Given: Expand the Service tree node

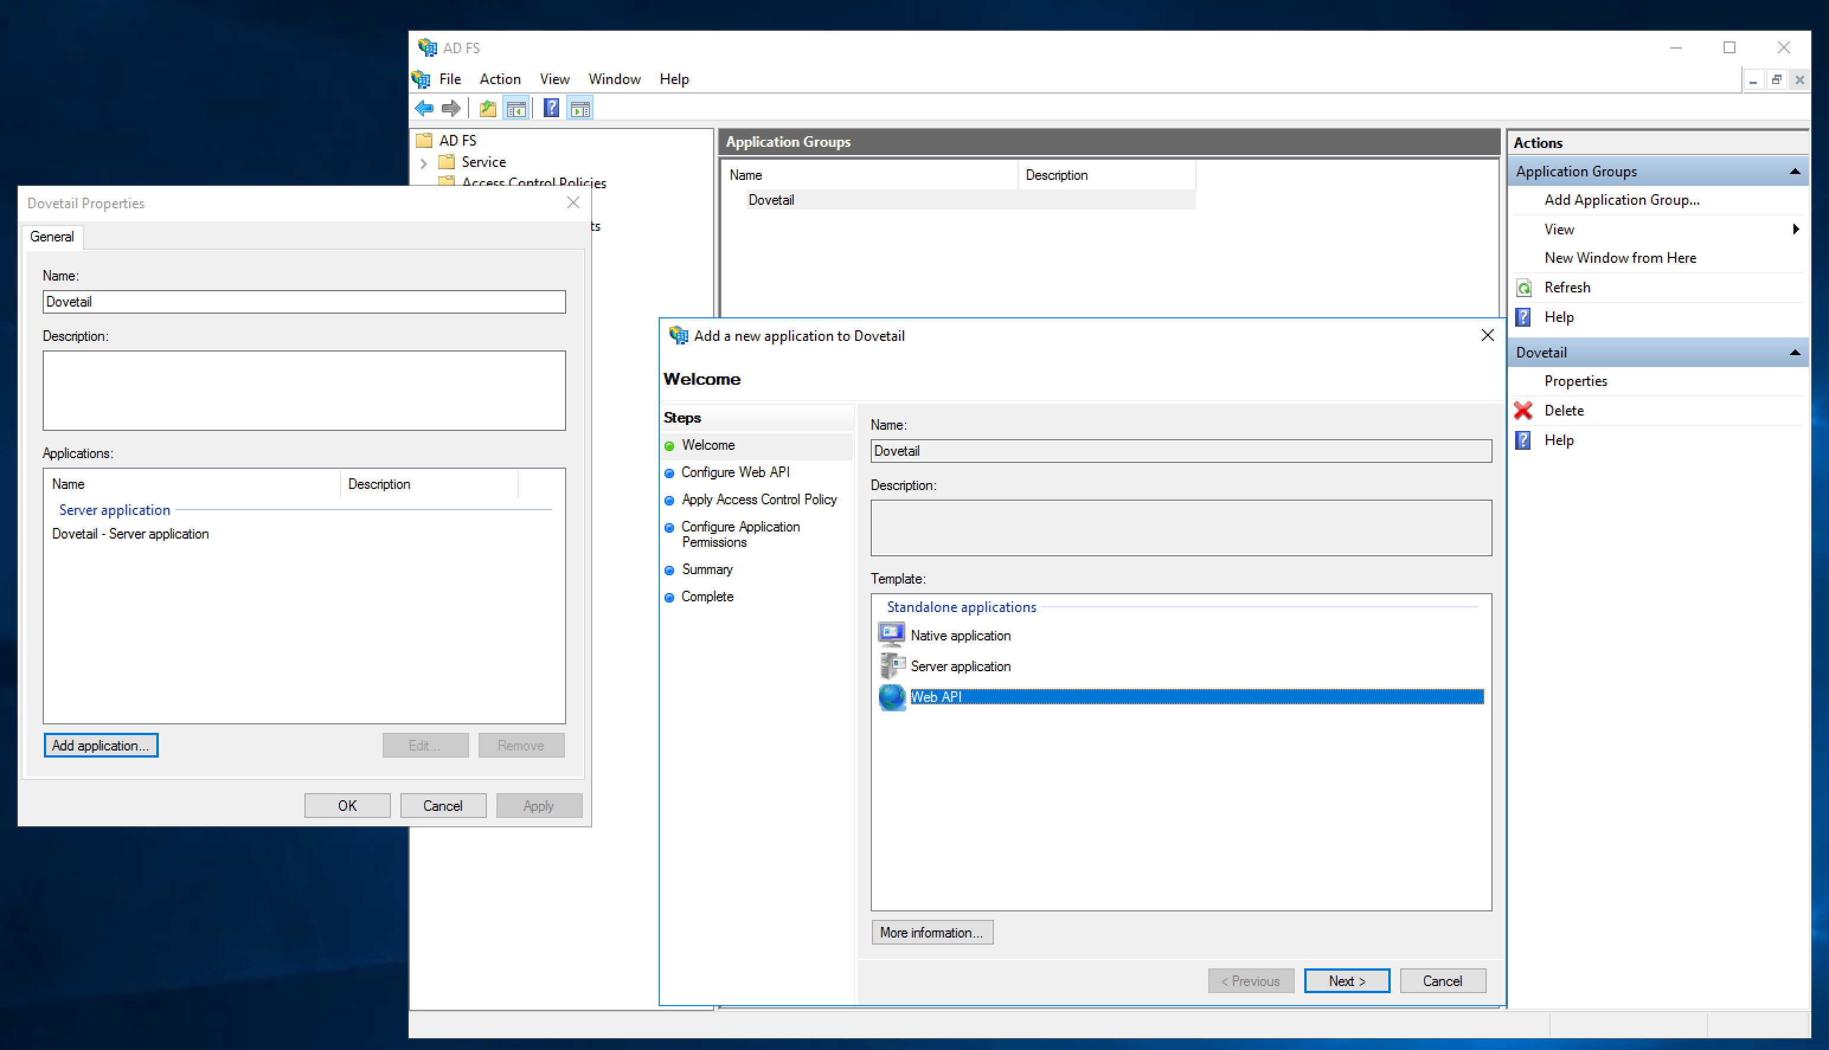Looking at the screenshot, I should click(x=424, y=163).
